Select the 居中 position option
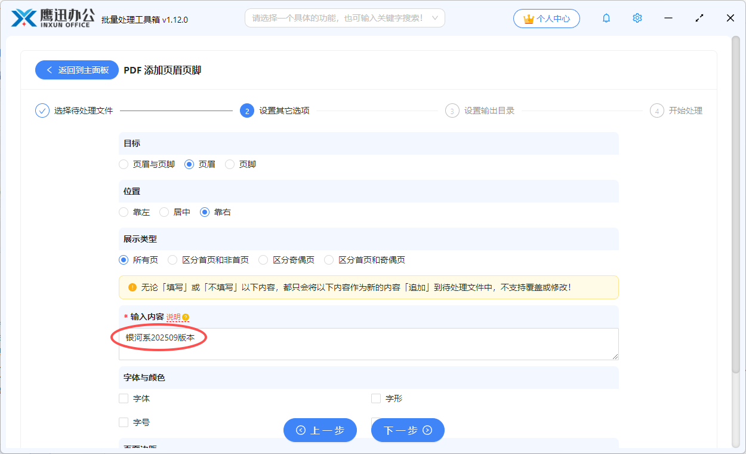This screenshot has height=454, width=746. coord(164,211)
